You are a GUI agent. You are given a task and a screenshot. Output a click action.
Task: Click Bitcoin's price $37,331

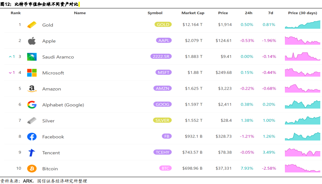pos(223,168)
